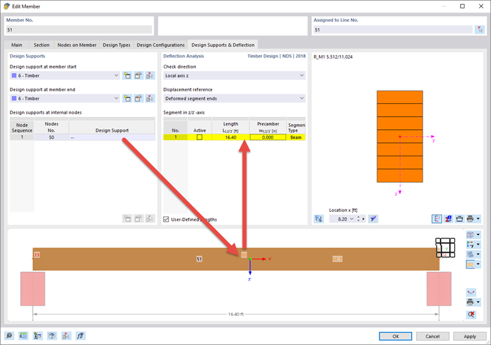
Task: Expand member view print dropdown arrow
Action: click(x=478, y=302)
